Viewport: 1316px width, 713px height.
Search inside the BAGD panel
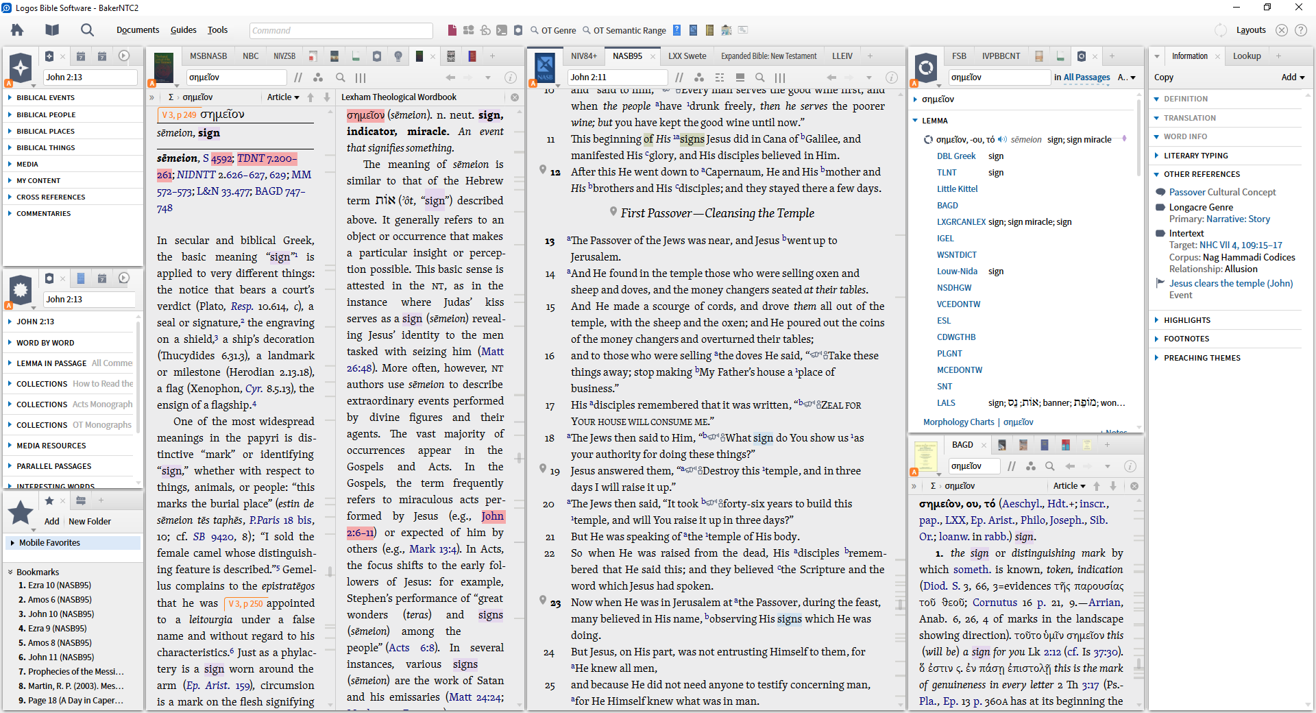click(1049, 466)
